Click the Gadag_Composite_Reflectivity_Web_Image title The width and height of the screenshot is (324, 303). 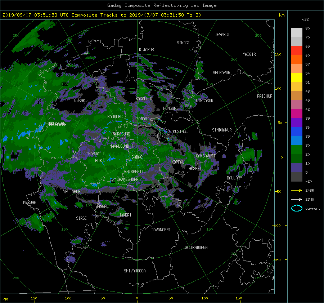[162, 5]
